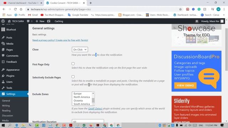Reload the current page

point(15,9)
